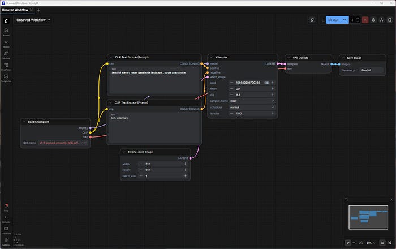The height and width of the screenshot is (249, 396).
Task: Click the LATENT output of Empty Latent Image
Action: [191, 158]
